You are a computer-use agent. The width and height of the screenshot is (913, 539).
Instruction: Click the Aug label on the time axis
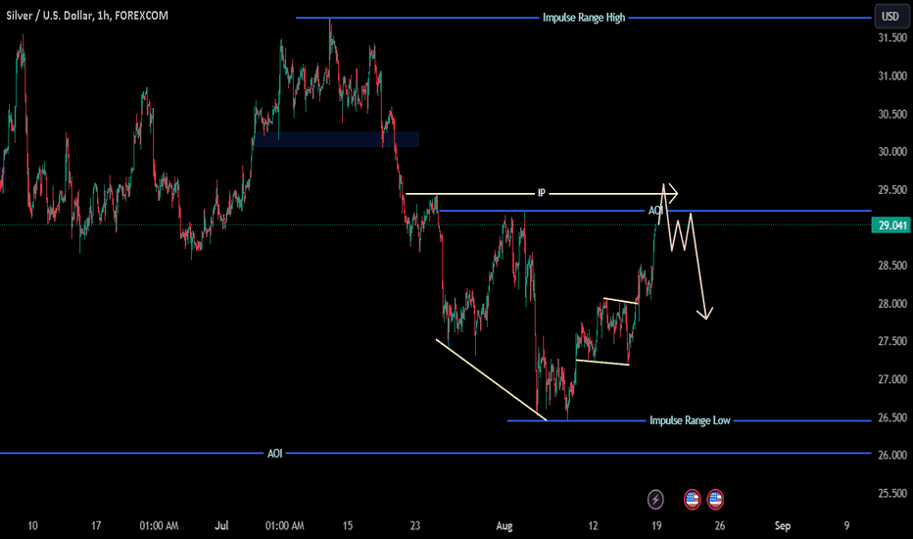tap(505, 525)
